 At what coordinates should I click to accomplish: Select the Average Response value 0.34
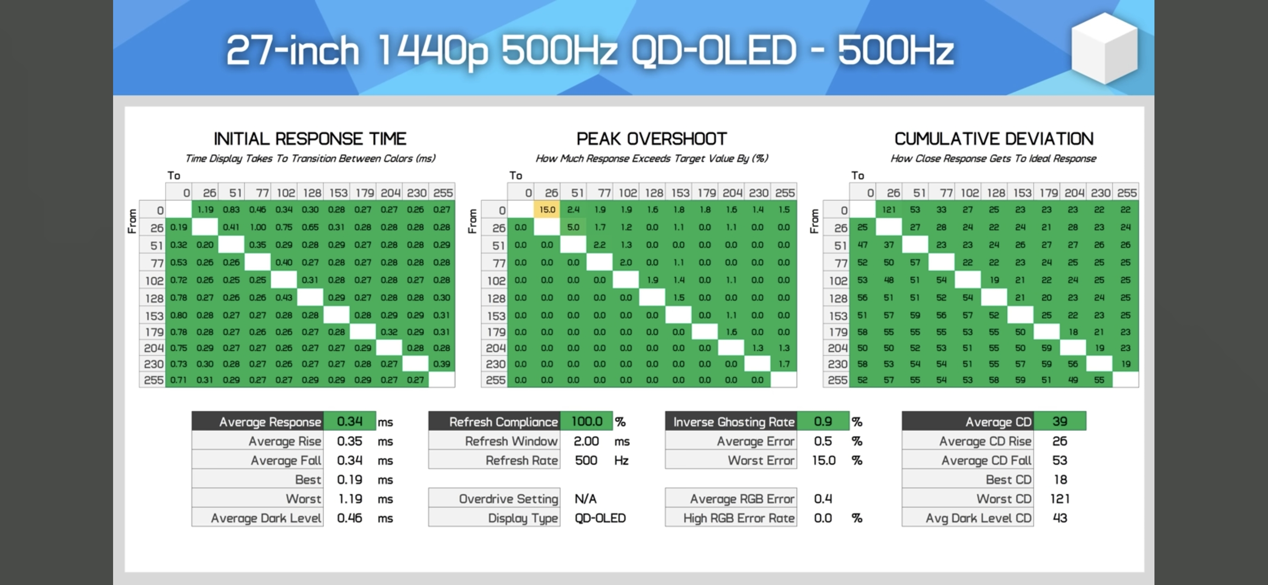[x=349, y=421]
